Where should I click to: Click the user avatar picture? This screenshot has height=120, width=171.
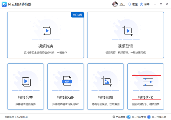(115, 4)
